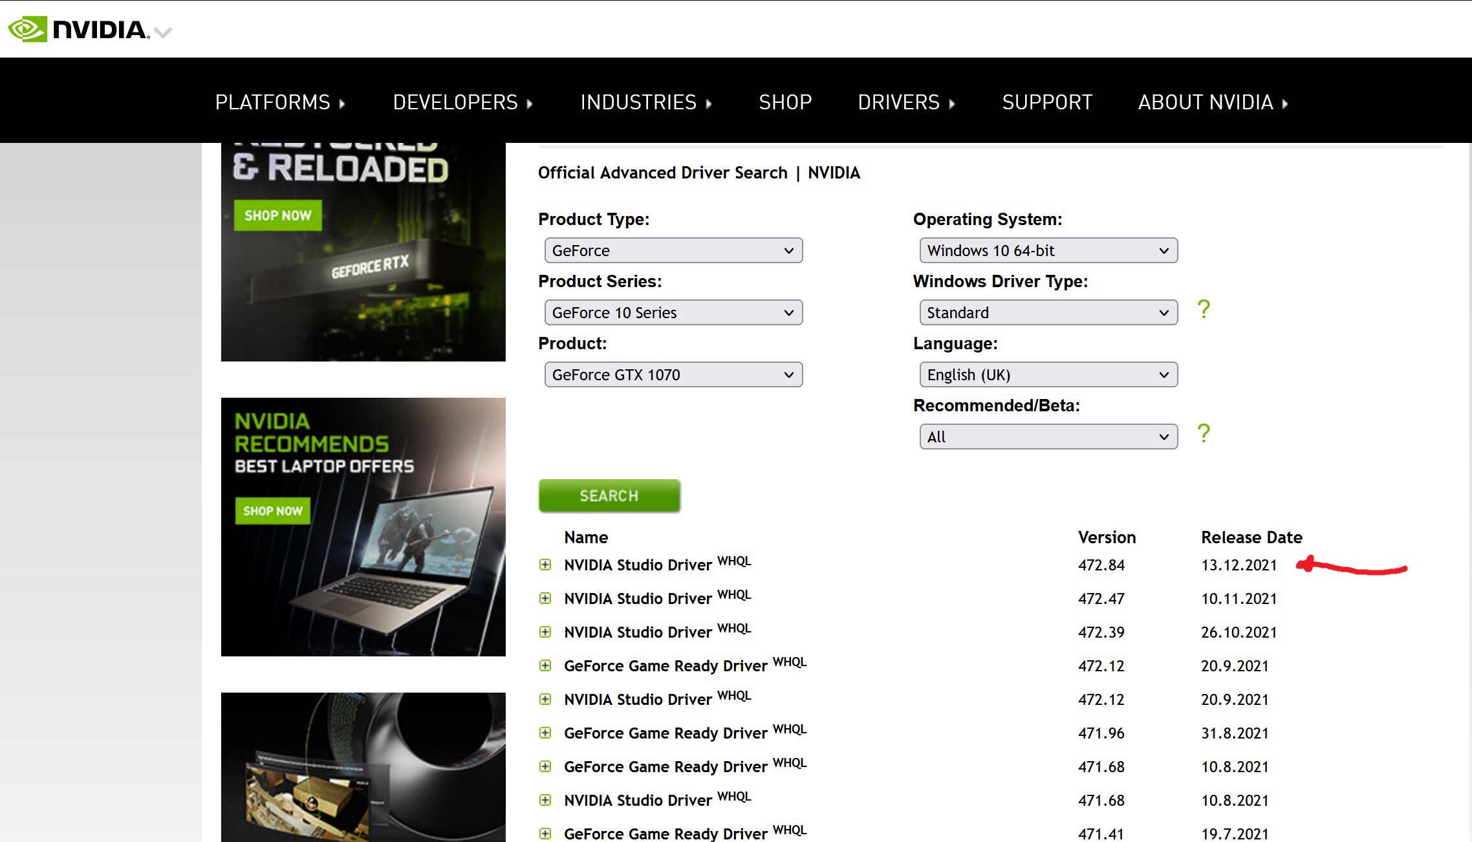Open the Product Type dropdown
This screenshot has width=1472, height=842.
pos(673,250)
